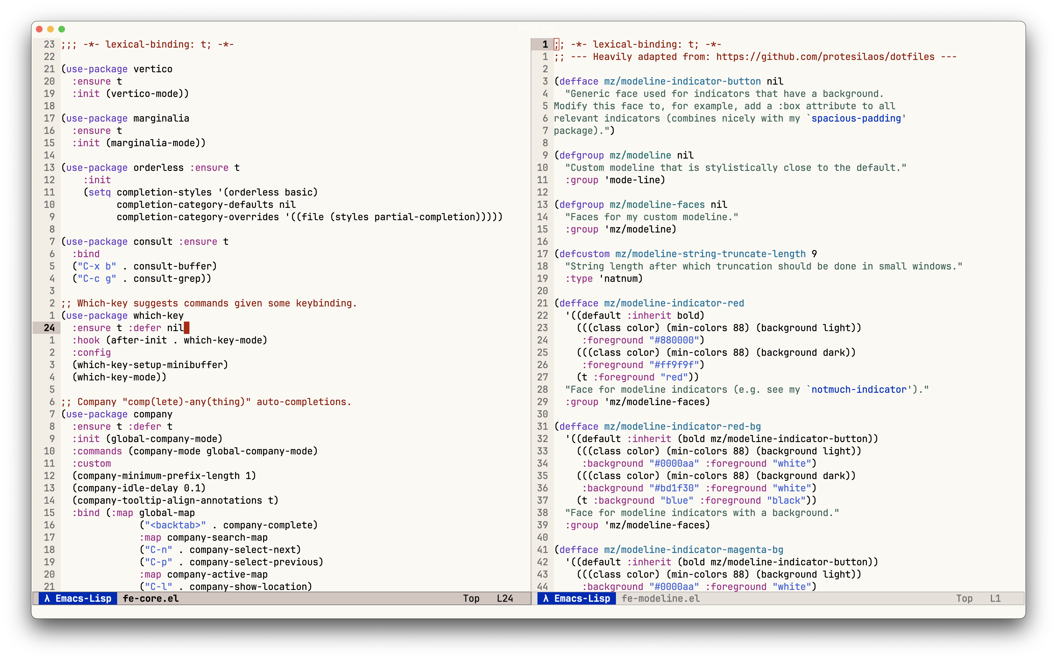Viewport: 1057px width, 660px height.
Task: Click "mz/modeline-indicator-button" defface name
Action: [x=682, y=82]
